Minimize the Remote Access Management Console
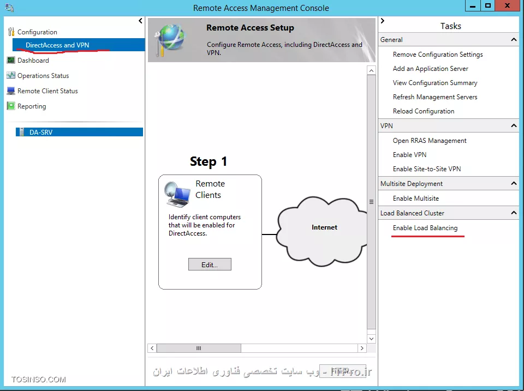524x391 pixels. click(x=473, y=5)
